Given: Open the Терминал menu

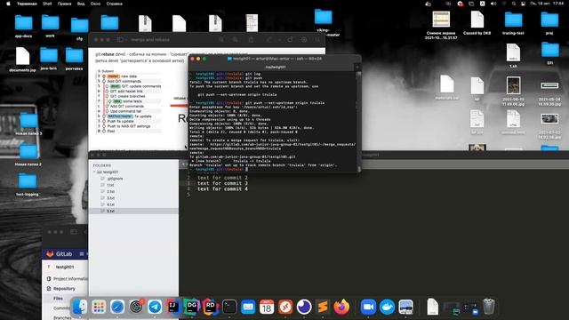Looking at the screenshot, I should [27, 4].
